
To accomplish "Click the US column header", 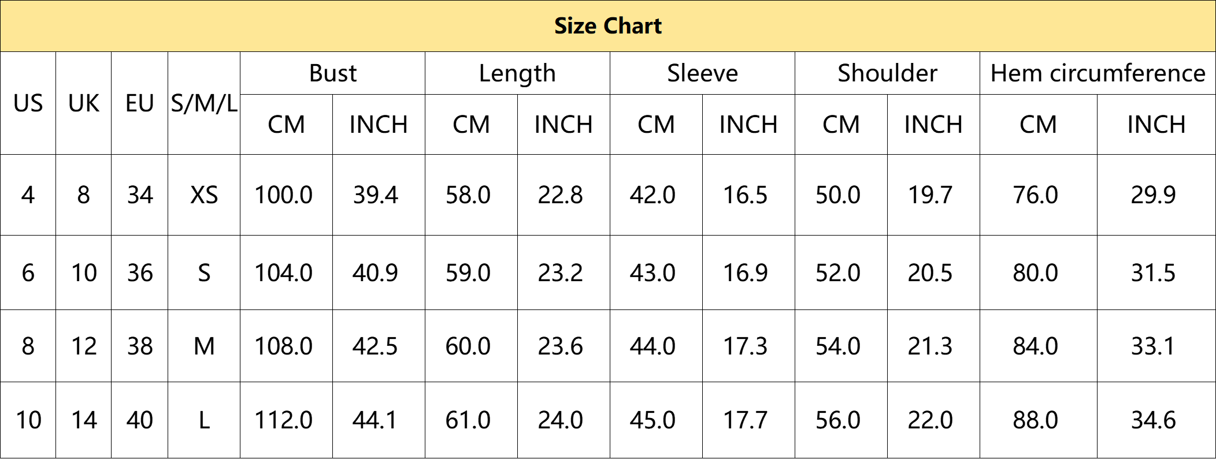I will pyautogui.click(x=28, y=103).
